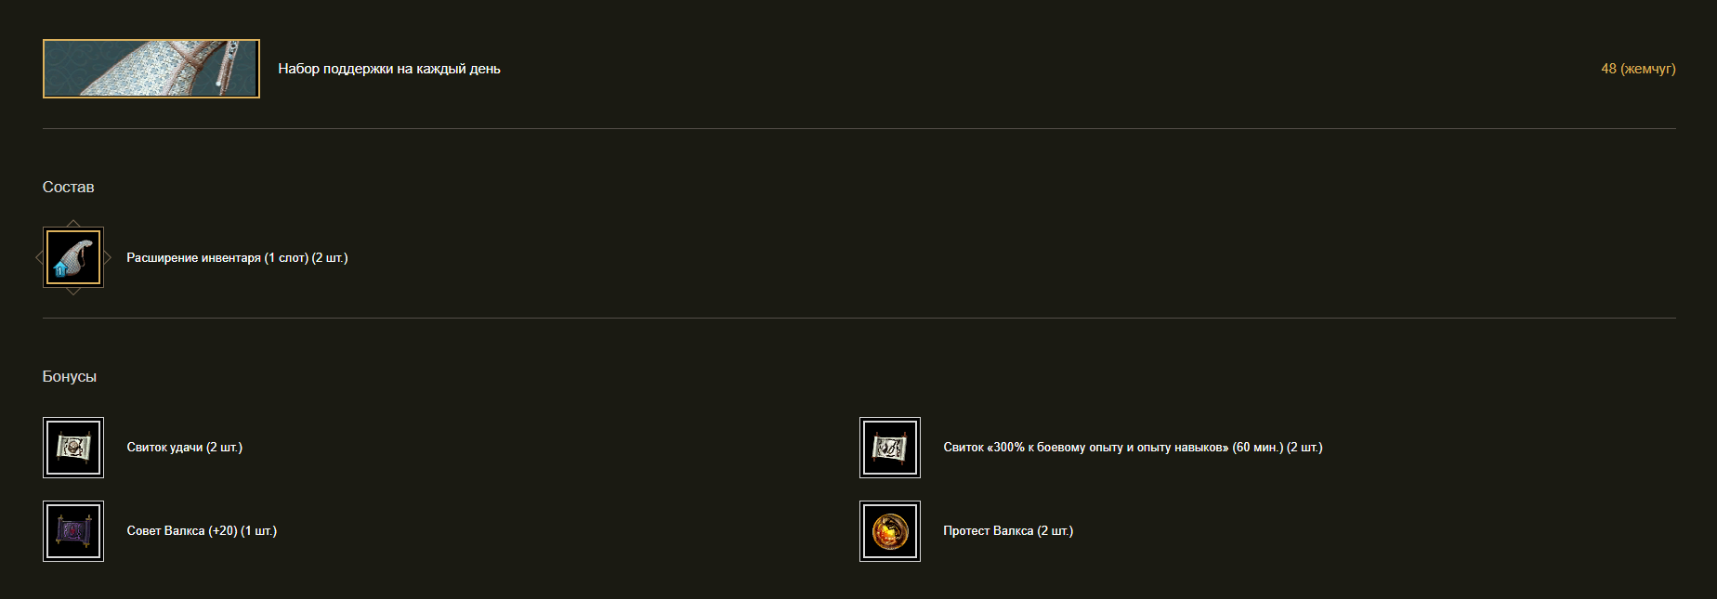Open the 'Свиток «300% к боевому опыту' label
This screenshot has width=1717, height=599.
point(1133,448)
